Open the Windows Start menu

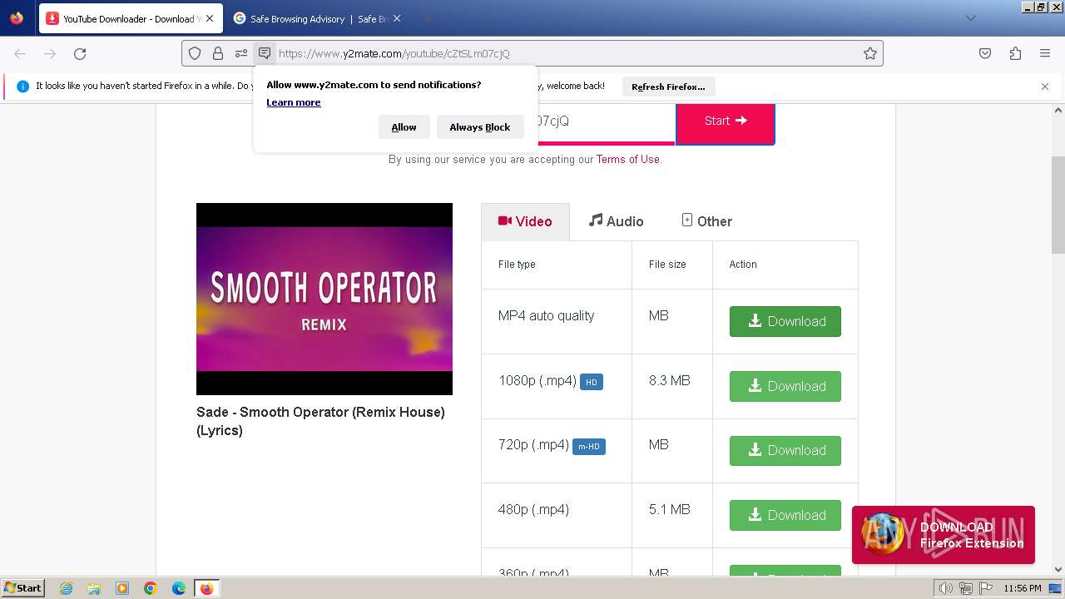(22, 587)
